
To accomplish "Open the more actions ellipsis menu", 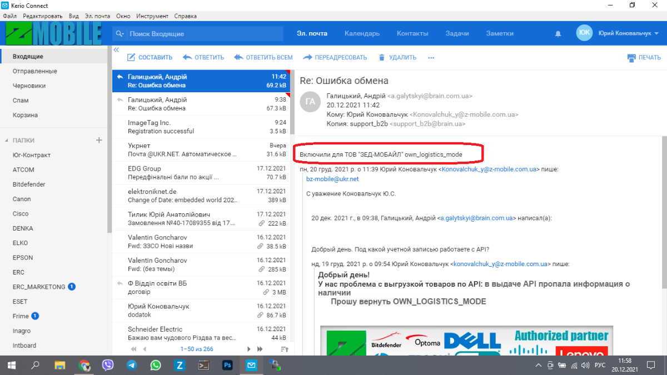I will [x=431, y=57].
